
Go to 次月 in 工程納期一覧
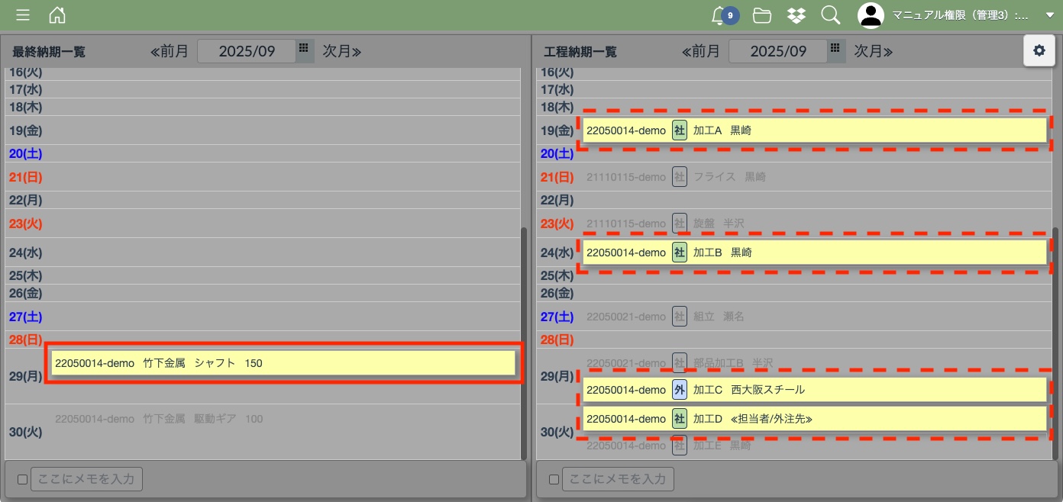point(874,51)
